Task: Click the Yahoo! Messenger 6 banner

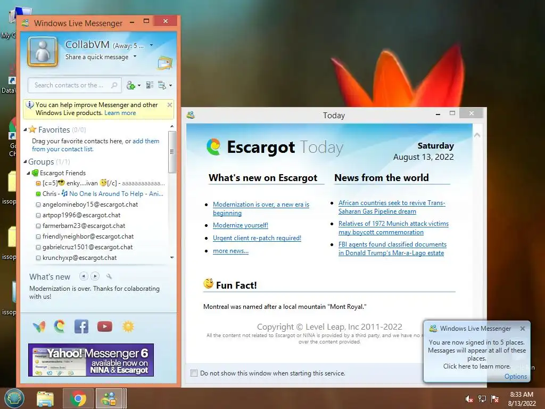Action: point(91,360)
